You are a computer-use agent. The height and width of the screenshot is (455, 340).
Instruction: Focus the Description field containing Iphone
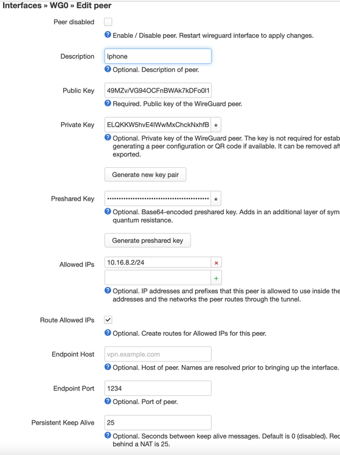pyautogui.click(x=158, y=57)
